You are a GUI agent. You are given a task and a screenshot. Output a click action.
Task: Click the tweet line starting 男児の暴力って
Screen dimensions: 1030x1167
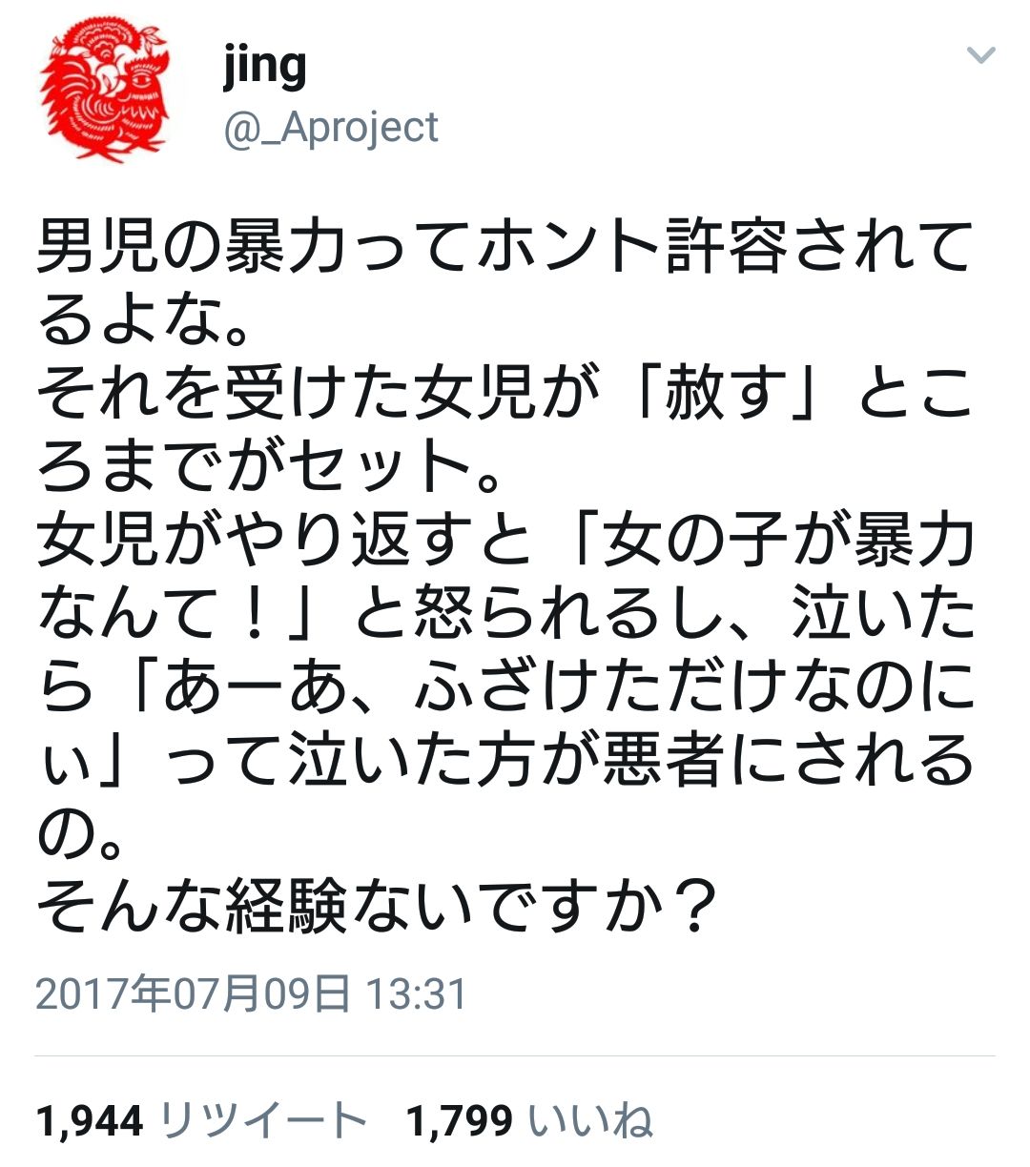[x=505, y=248]
